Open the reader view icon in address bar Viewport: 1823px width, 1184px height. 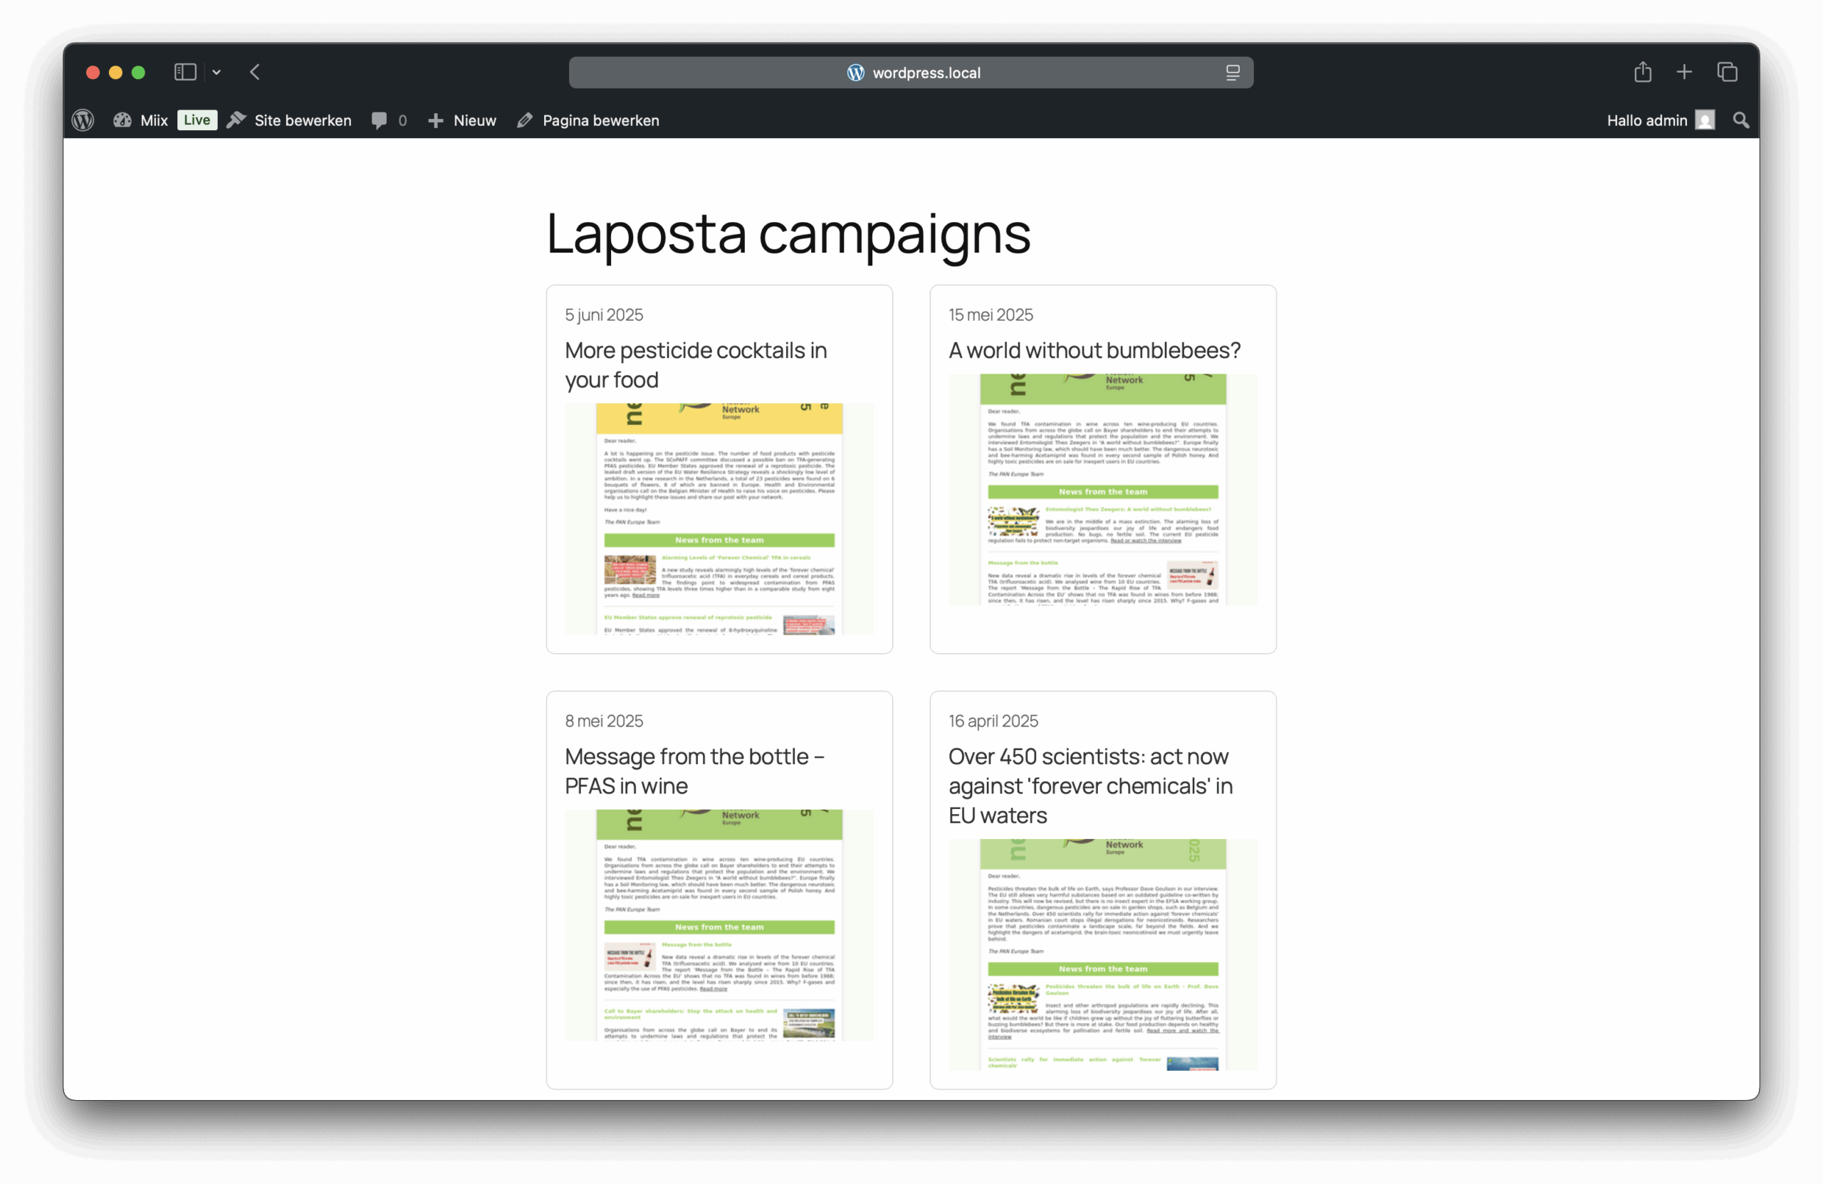click(x=1233, y=72)
